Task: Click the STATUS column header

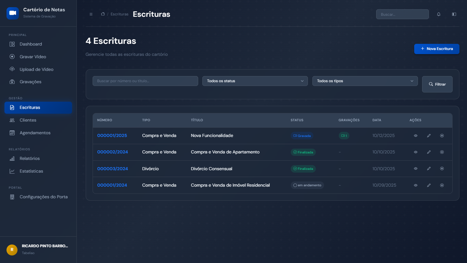Action: tap(297, 120)
